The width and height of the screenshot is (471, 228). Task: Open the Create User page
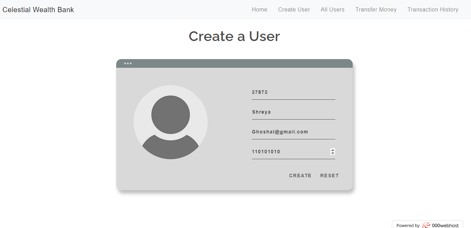coord(294,9)
